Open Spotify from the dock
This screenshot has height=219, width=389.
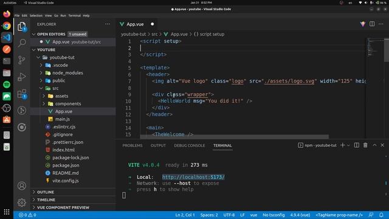pos(7,85)
